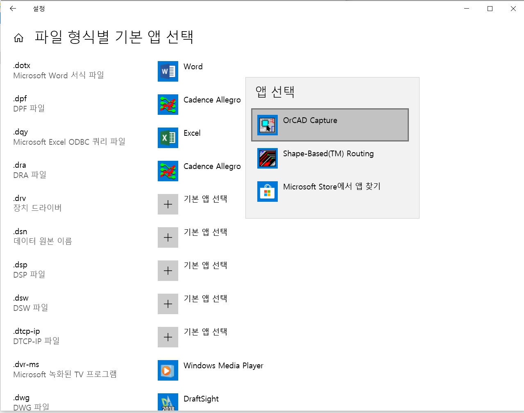Viewport: 524px width, 413px height.
Task: Click the Shape-Based Routing icon in the app picker
Action: tap(268, 158)
